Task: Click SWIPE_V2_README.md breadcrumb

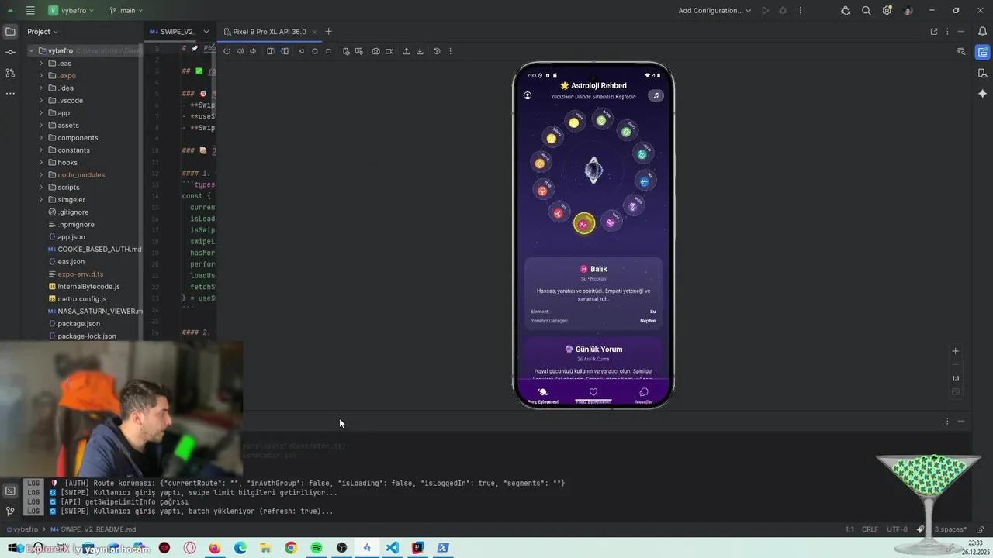Action: (98, 529)
